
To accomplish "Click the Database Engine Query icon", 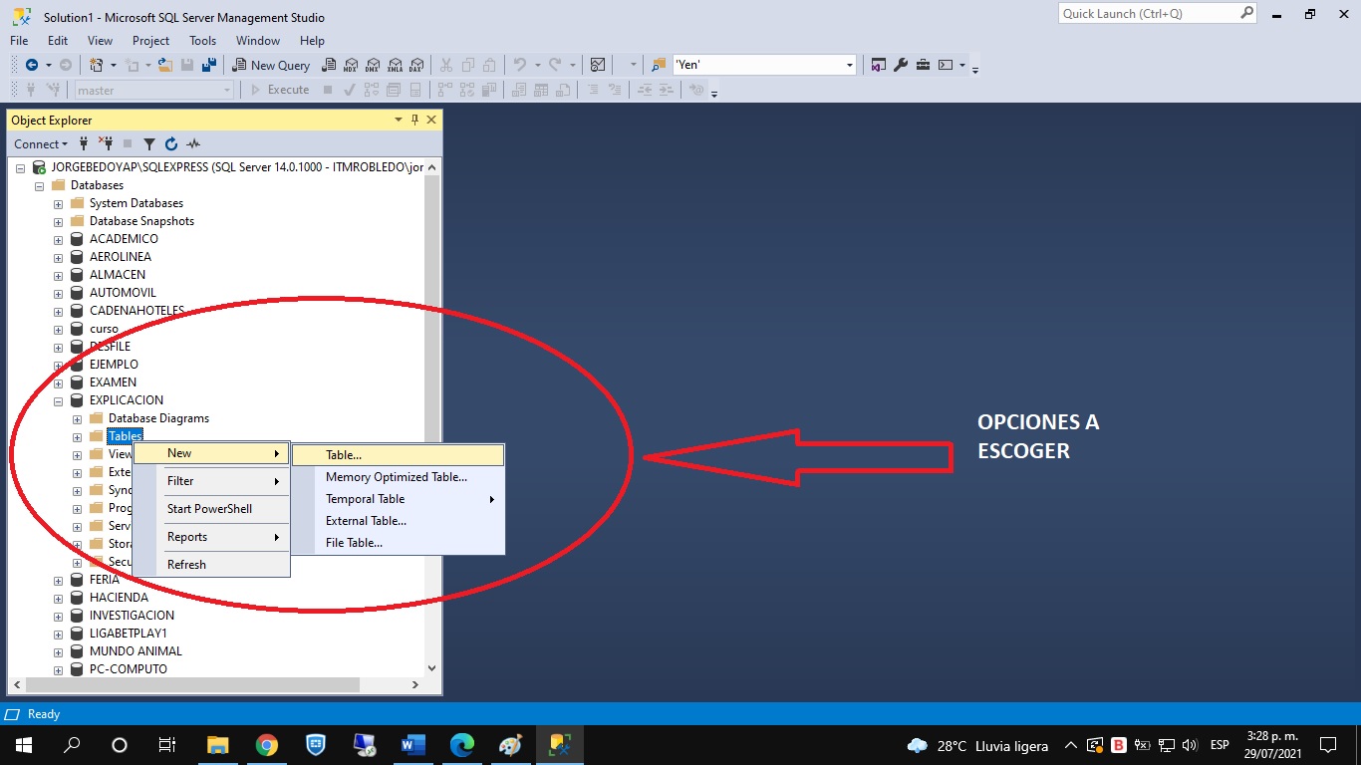I will click(x=328, y=65).
